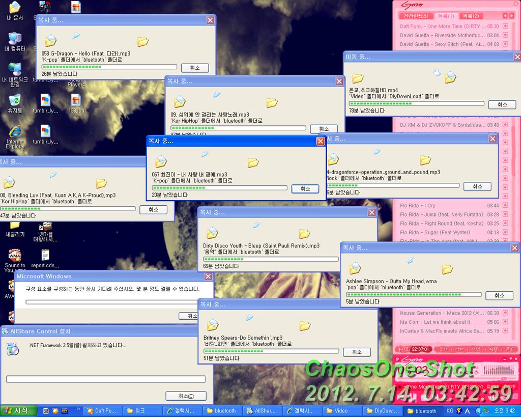Image resolution: width=521 pixels, height=417 pixels.
Task: Click the 시작 Start button
Action: point(19,411)
